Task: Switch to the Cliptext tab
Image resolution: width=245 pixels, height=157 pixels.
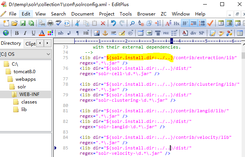Action: [30, 44]
